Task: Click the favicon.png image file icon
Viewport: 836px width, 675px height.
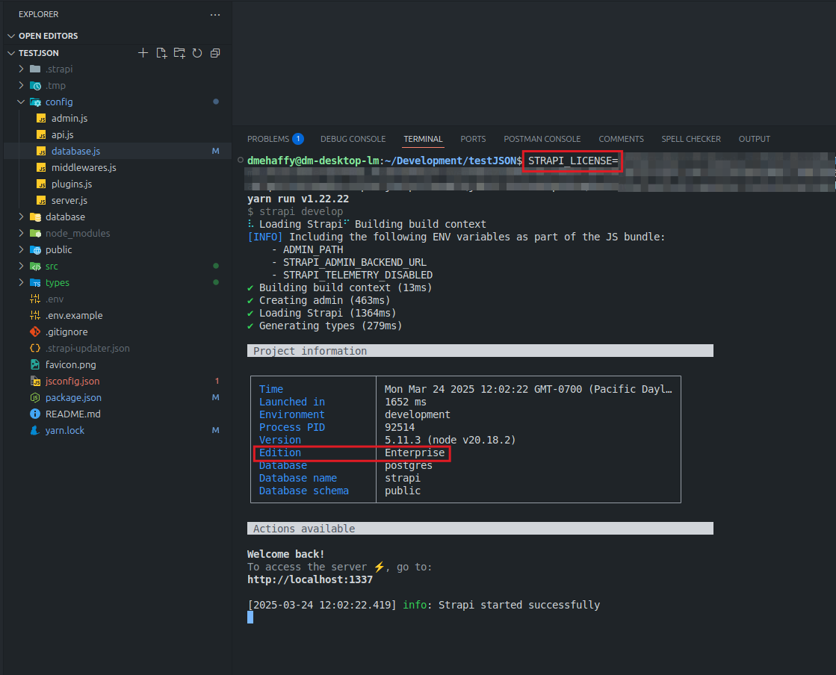Action: pos(35,364)
